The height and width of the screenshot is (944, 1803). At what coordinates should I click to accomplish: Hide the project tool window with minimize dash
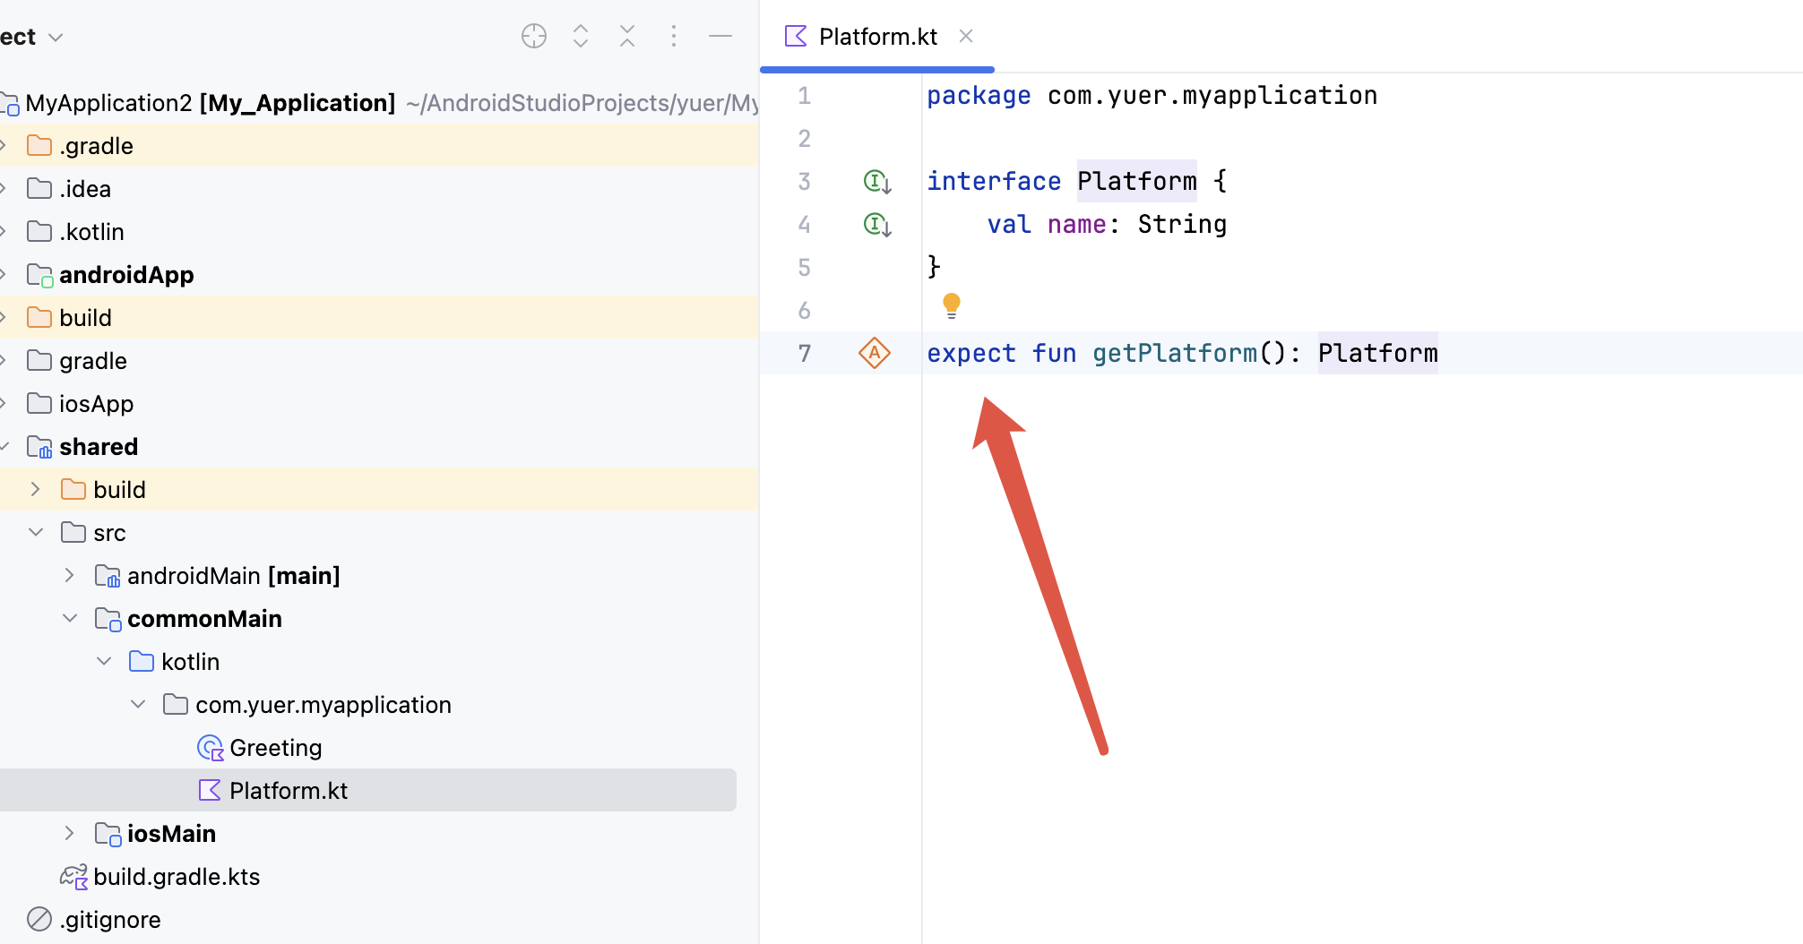click(x=720, y=36)
